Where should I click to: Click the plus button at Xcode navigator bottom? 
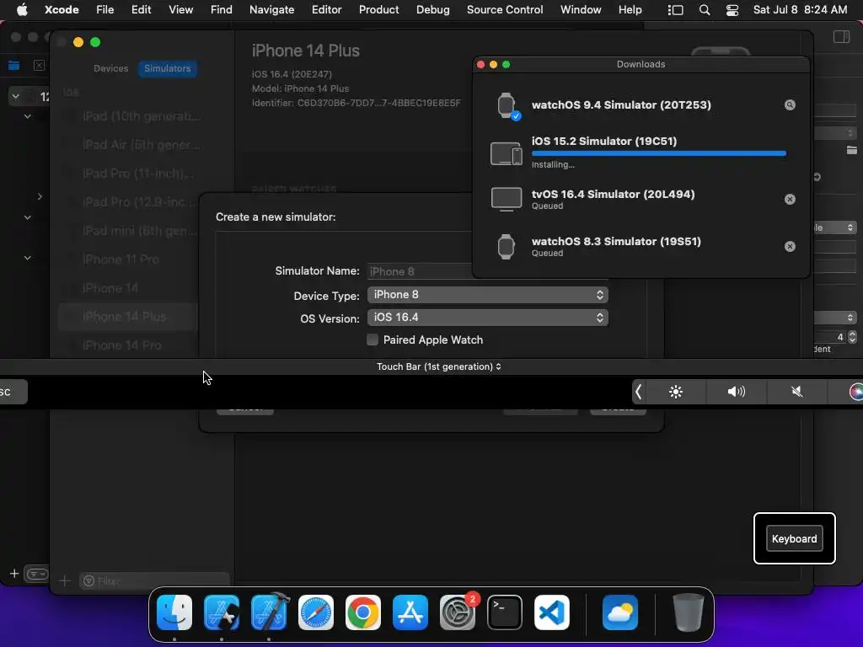[x=14, y=574]
